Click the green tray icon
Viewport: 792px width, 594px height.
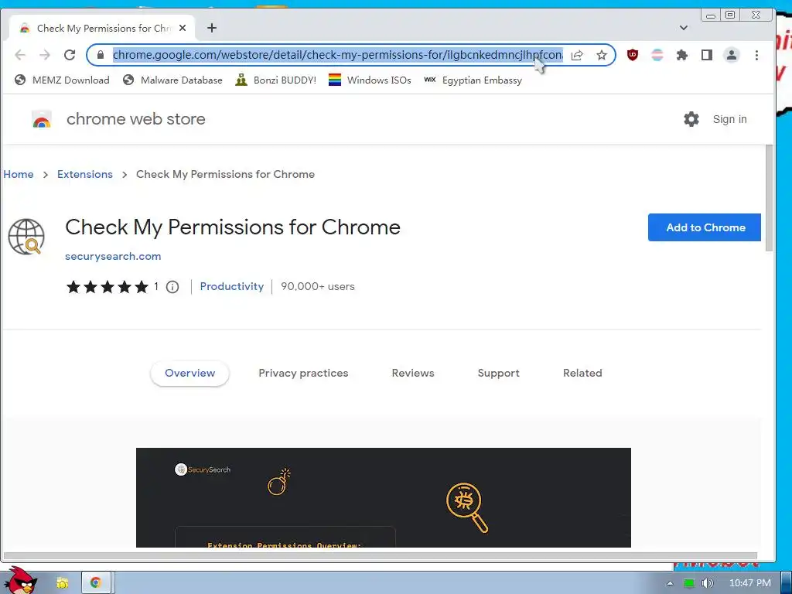pyautogui.click(x=688, y=583)
